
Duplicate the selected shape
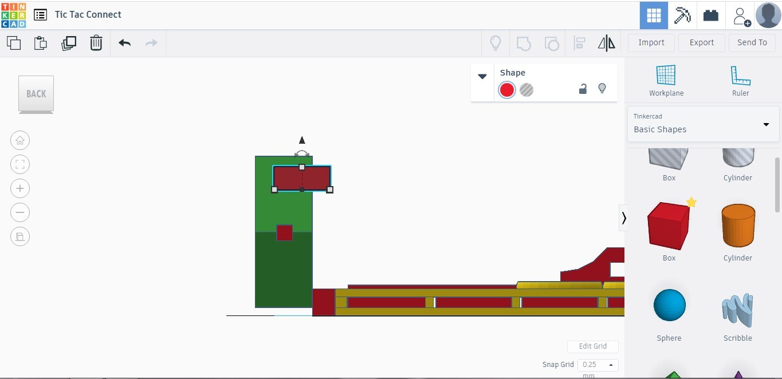pos(69,42)
